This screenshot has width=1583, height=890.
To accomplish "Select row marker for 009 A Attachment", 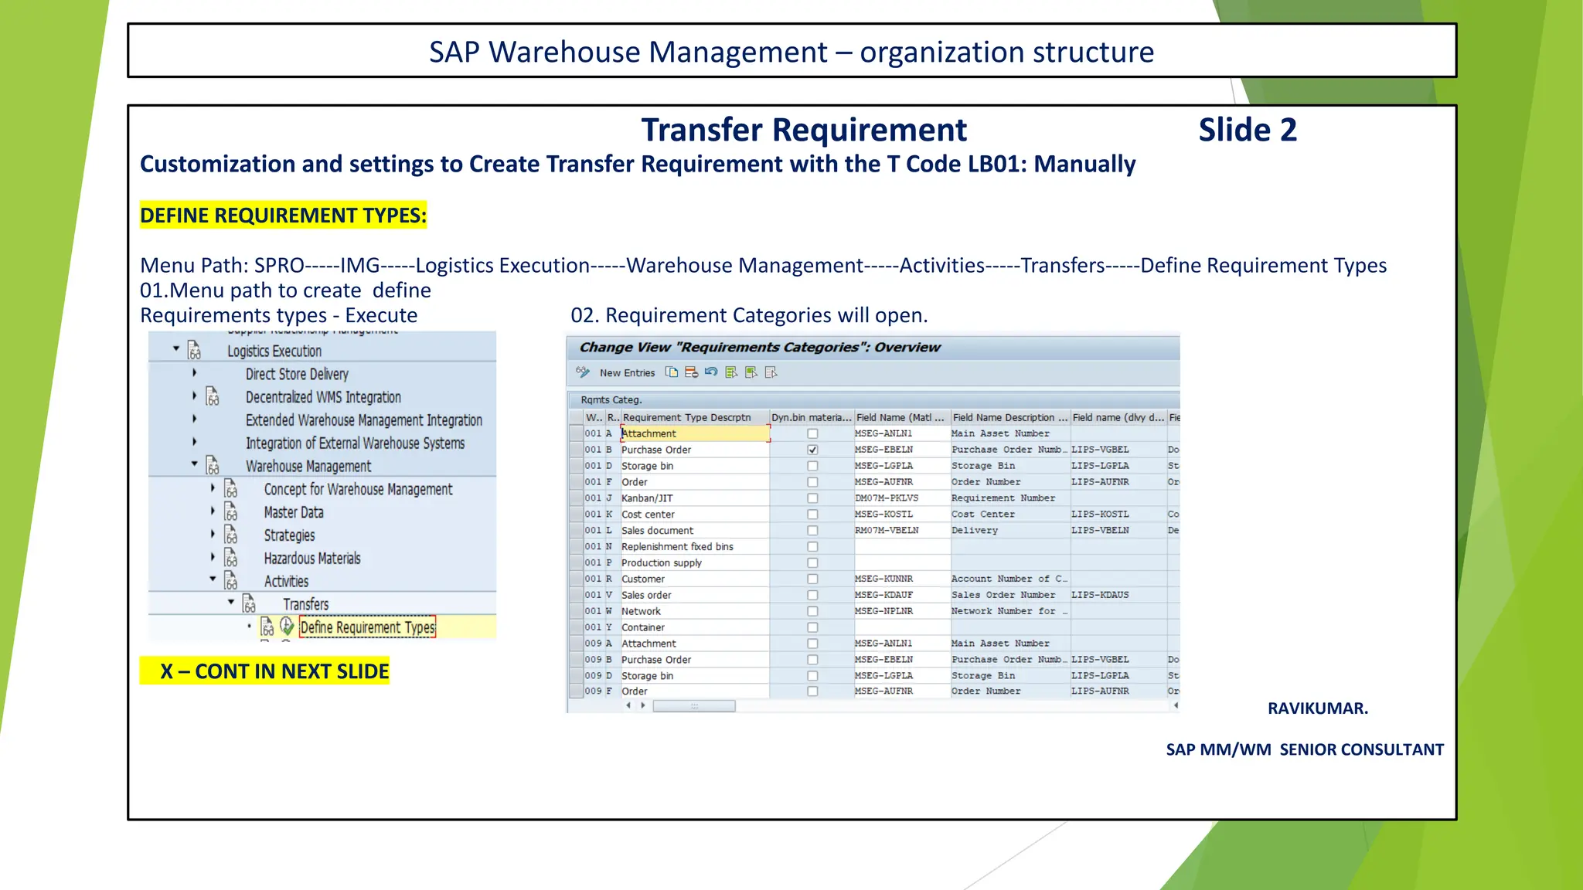I will click(x=575, y=644).
